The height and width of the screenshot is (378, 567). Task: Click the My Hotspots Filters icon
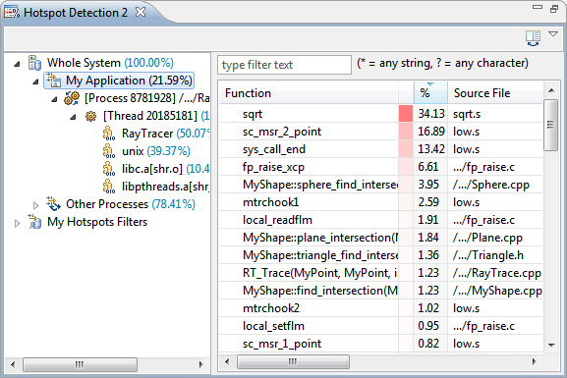[34, 222]
